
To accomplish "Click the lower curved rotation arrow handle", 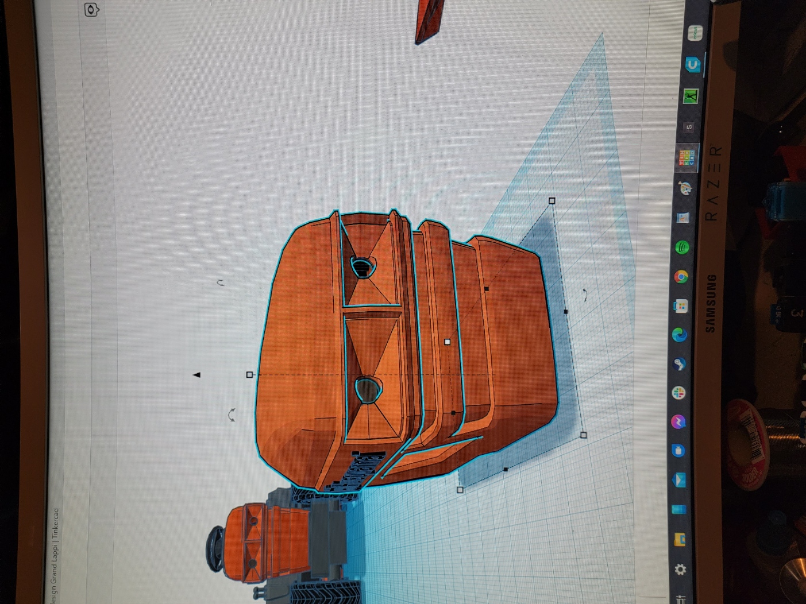I will [x=232, y=414].
